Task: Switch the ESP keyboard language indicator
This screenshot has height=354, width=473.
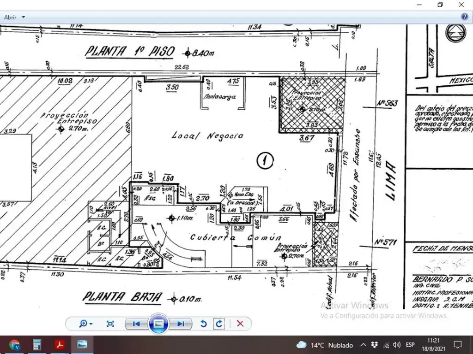Action: click(x=410, y=345)
